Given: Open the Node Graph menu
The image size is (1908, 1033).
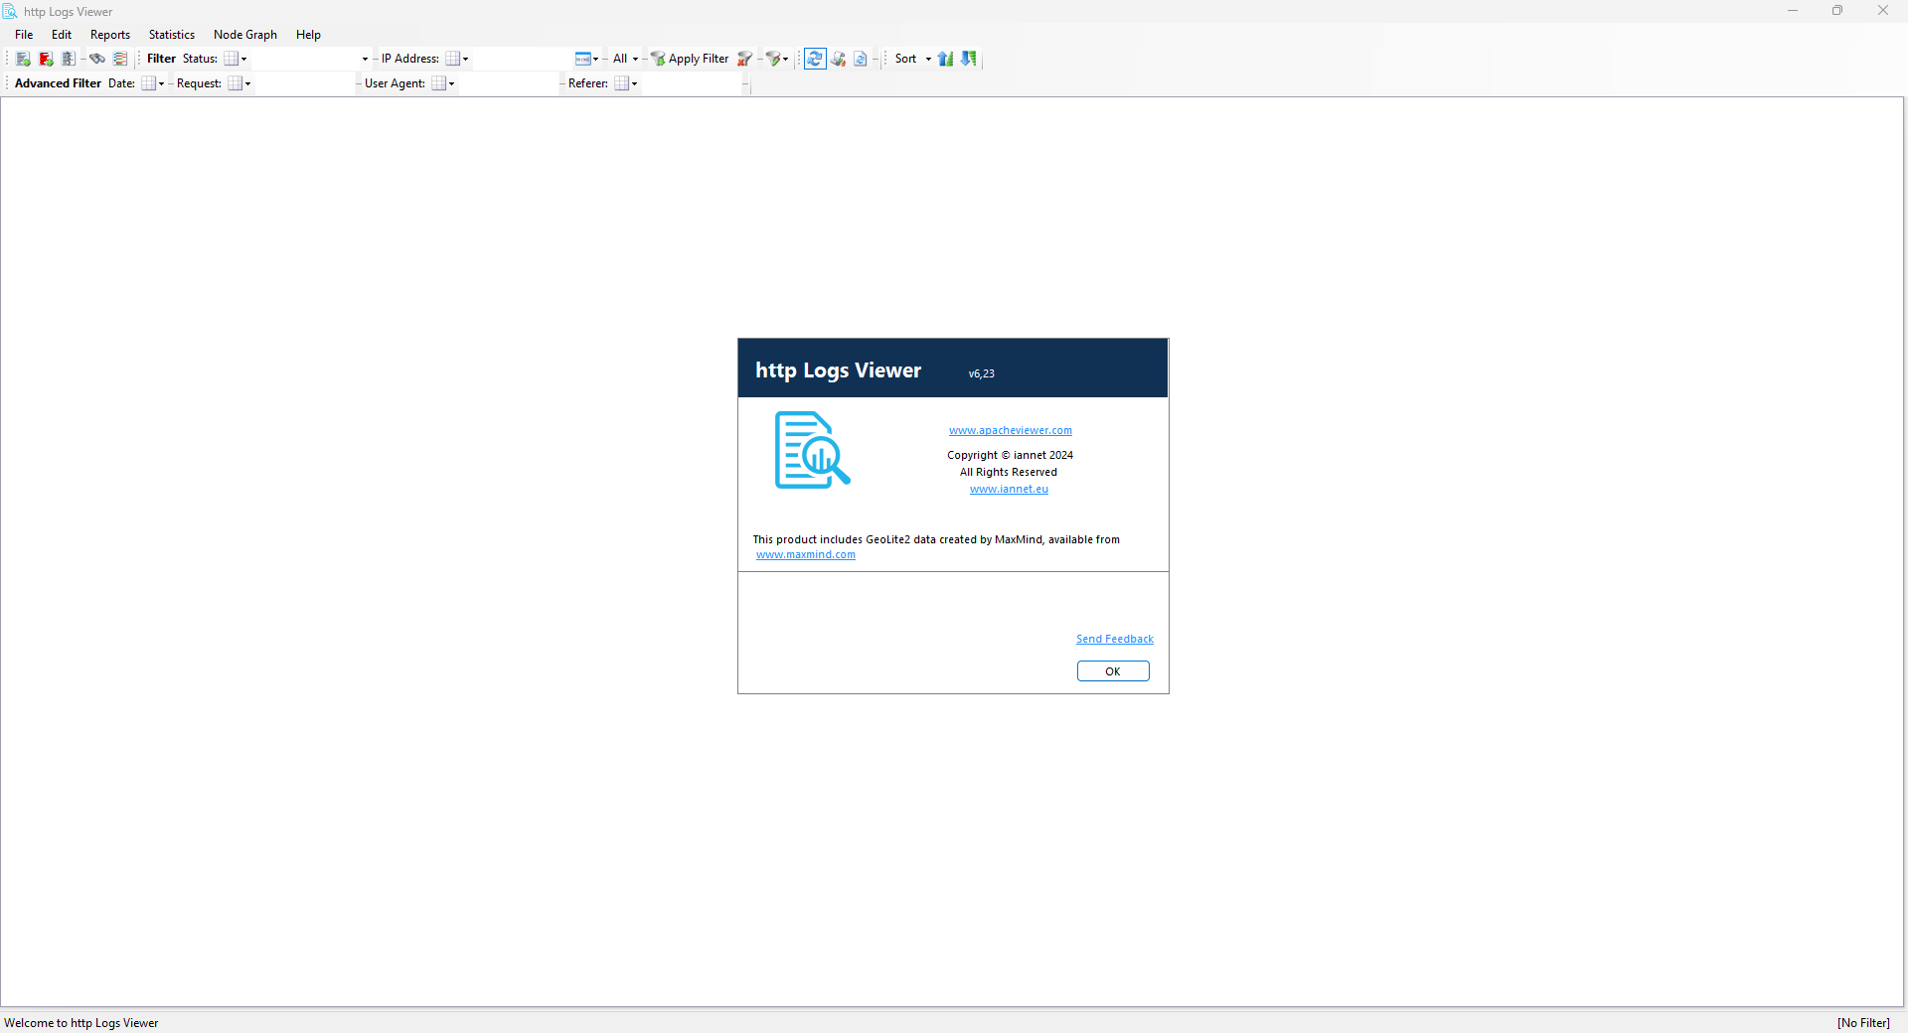Looking at the screenshot, I should point(245,35).
